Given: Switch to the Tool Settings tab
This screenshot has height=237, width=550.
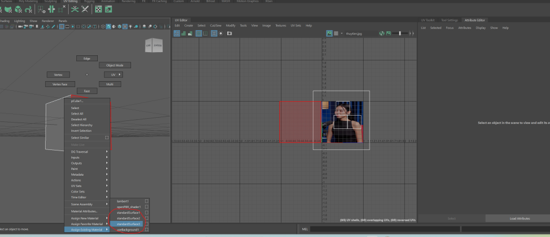Looking at the screenshot, I should tap(449, 20).
